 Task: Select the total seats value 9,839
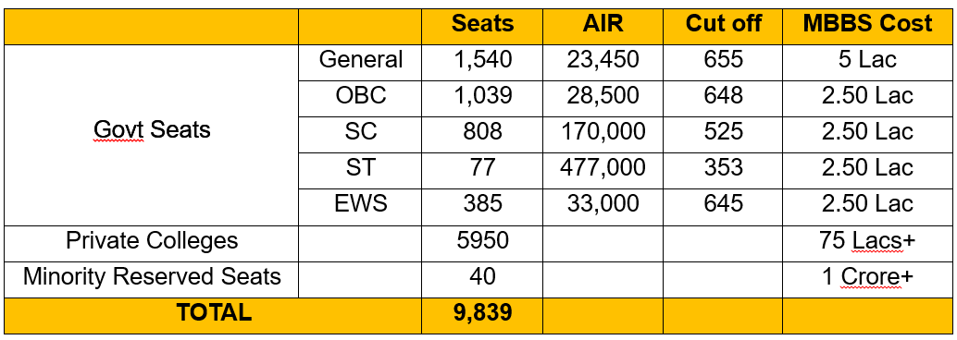(482, 312)
